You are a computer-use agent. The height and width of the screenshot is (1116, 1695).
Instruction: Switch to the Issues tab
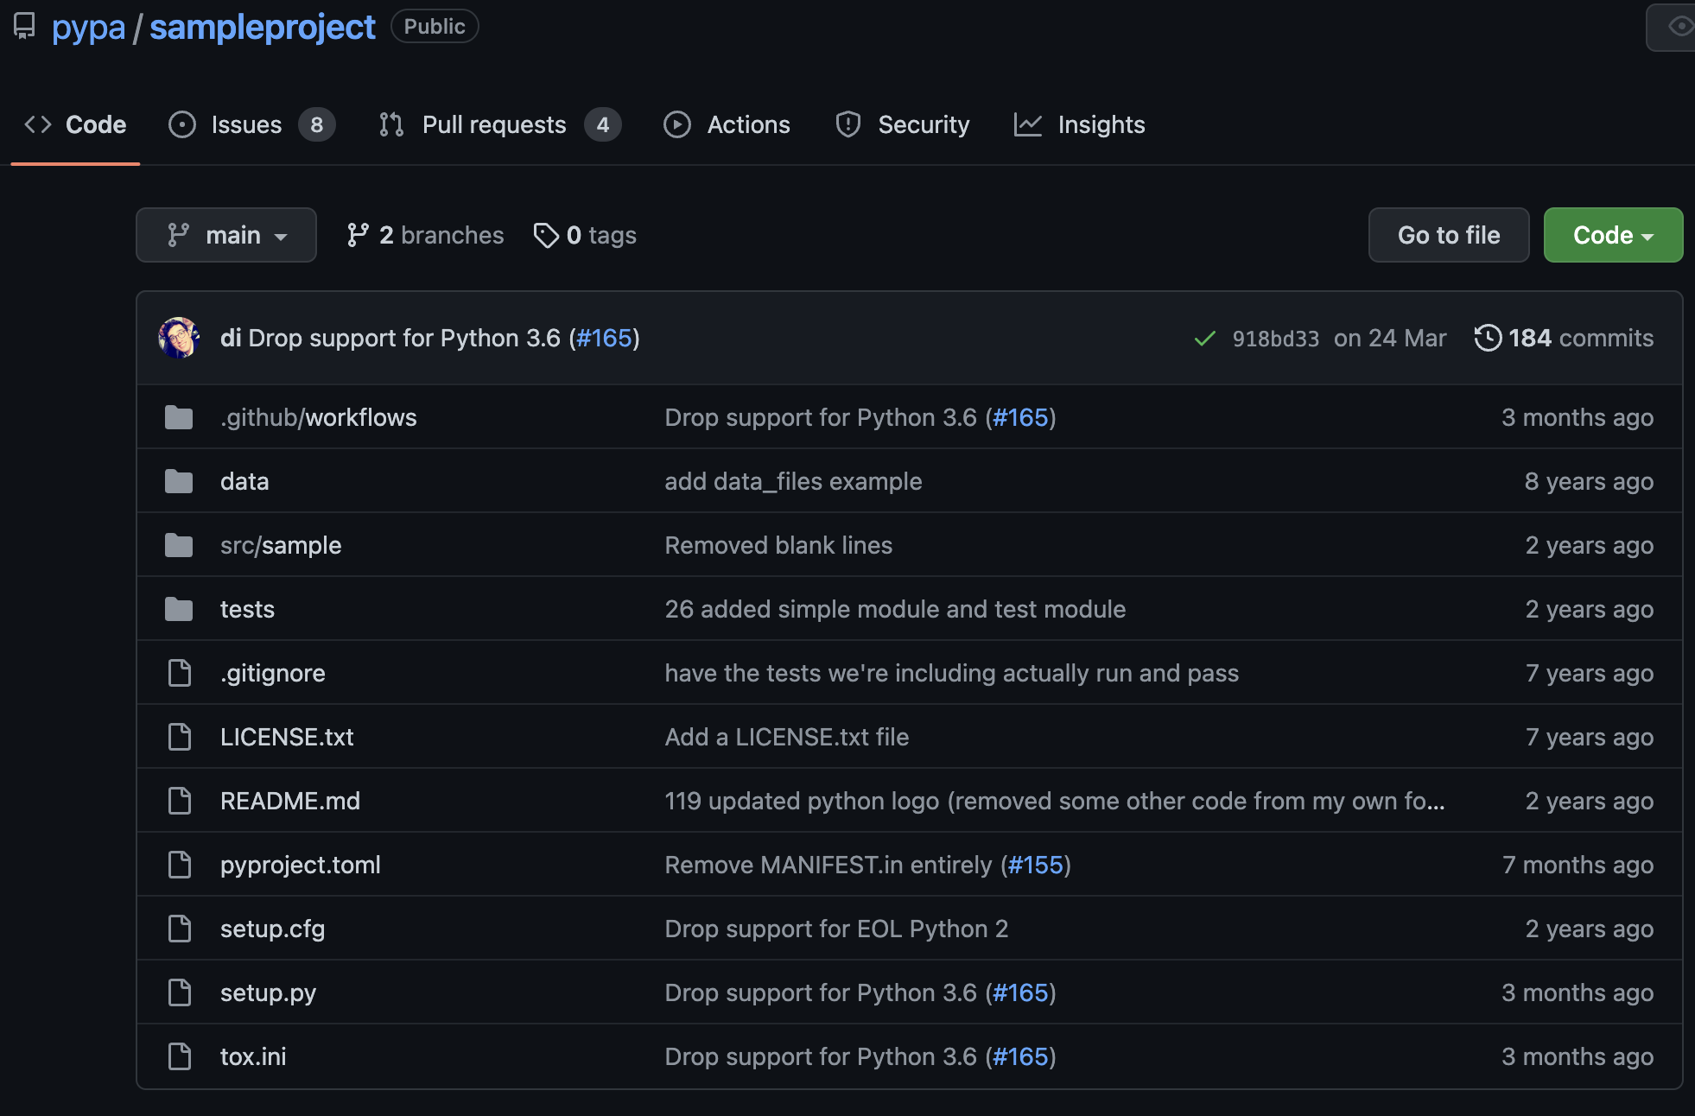coord(246,124)
